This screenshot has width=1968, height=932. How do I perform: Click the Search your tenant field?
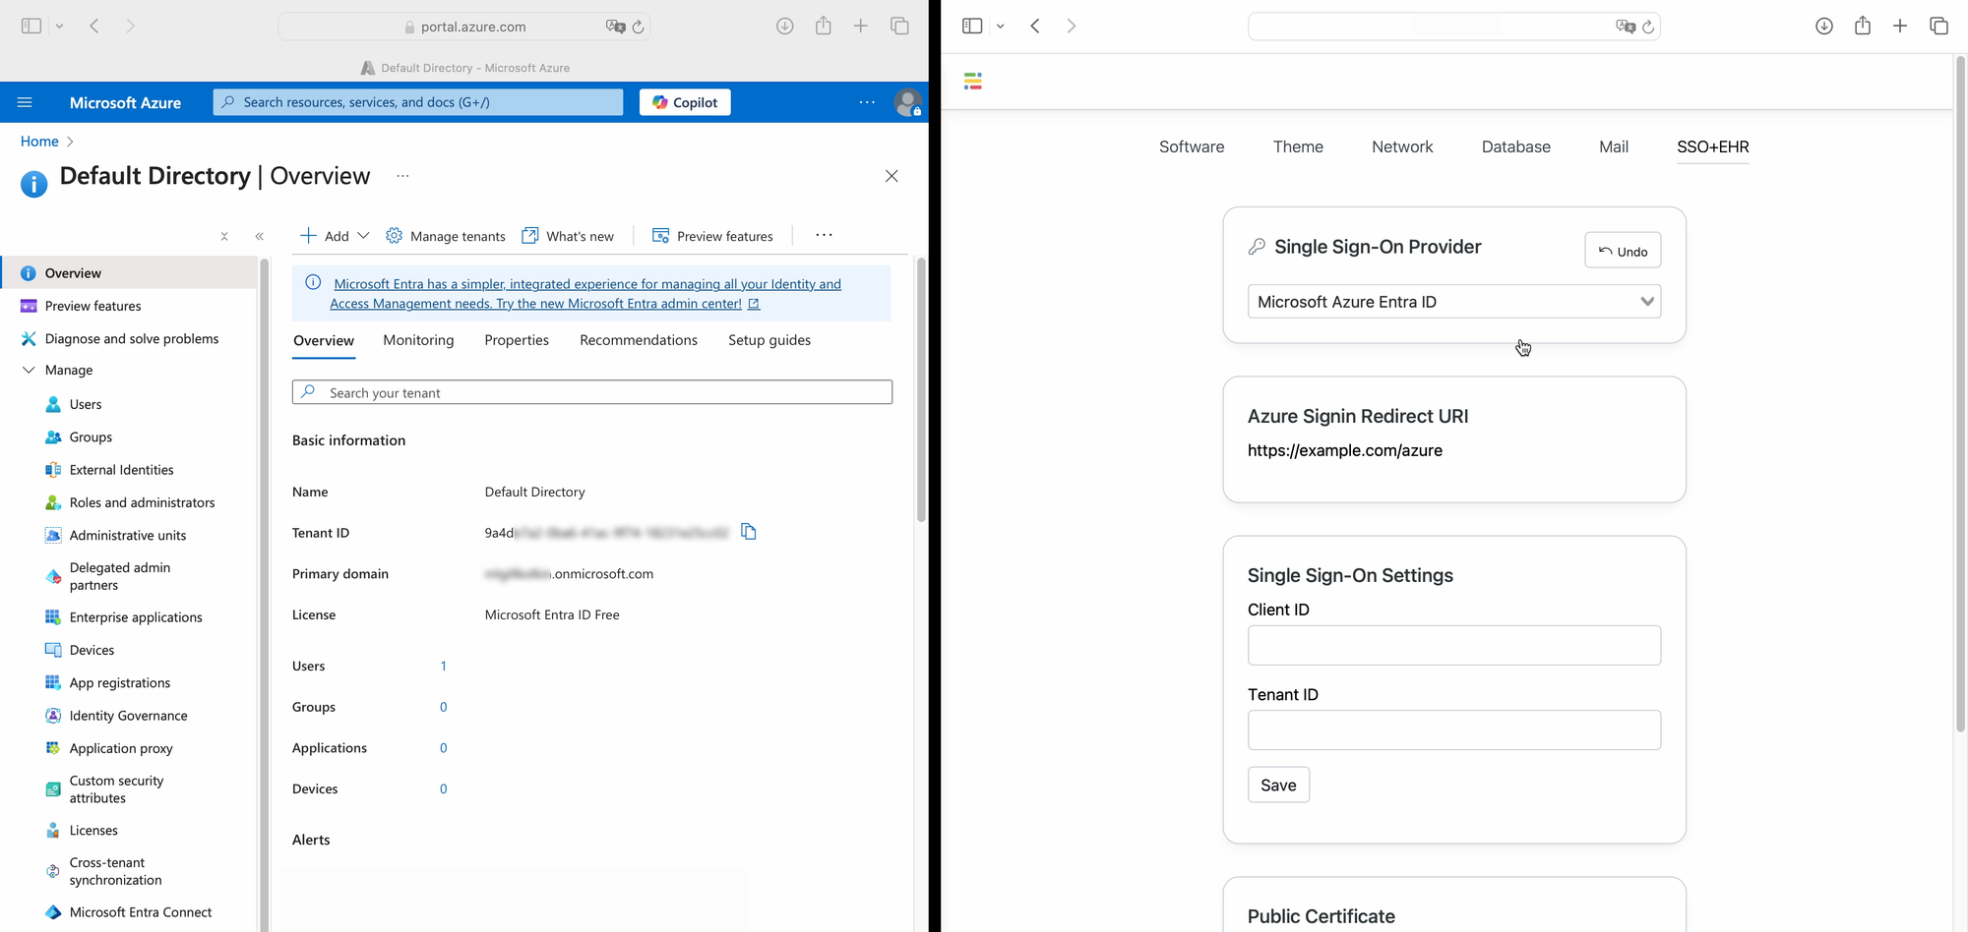tap(592, 392)
